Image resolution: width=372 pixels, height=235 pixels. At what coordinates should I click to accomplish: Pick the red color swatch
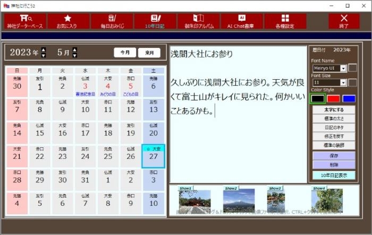coord(333,98)
